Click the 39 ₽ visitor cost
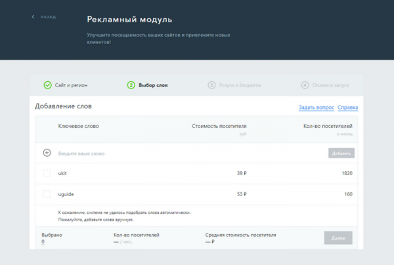Viewport: 394px width, 265px height. tap(242, 173)
